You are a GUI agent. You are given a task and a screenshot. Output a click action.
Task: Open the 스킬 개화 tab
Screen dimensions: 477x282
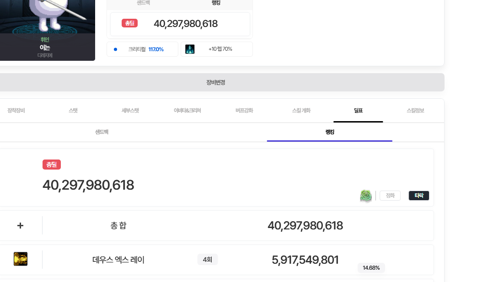tap(301, 111)
